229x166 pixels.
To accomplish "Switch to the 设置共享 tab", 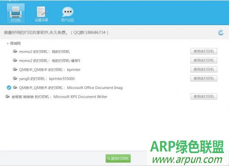I will [41, 14].
